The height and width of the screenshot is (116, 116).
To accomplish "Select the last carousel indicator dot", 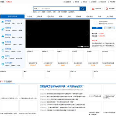I will pos(88,47).
